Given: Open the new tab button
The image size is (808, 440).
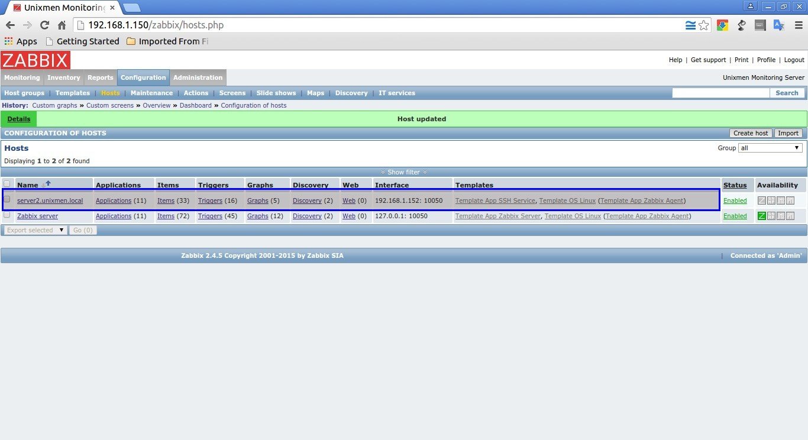Looking at the screenshot, I should pyautogui.click(x=131, y=8).
